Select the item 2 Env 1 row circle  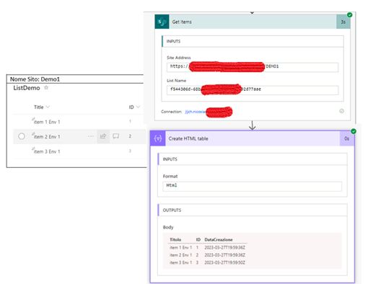[22, 136]
